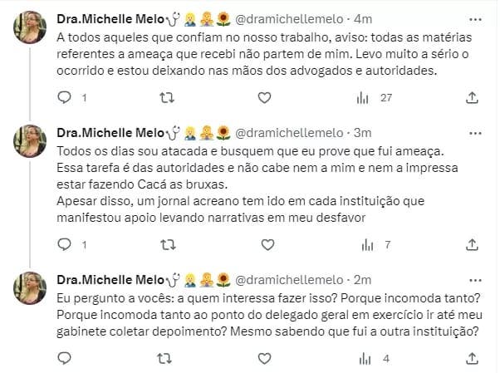Share the second tweet about autoridades
The height and width of the screenshot is (373, 500).
tap(473, 244)
